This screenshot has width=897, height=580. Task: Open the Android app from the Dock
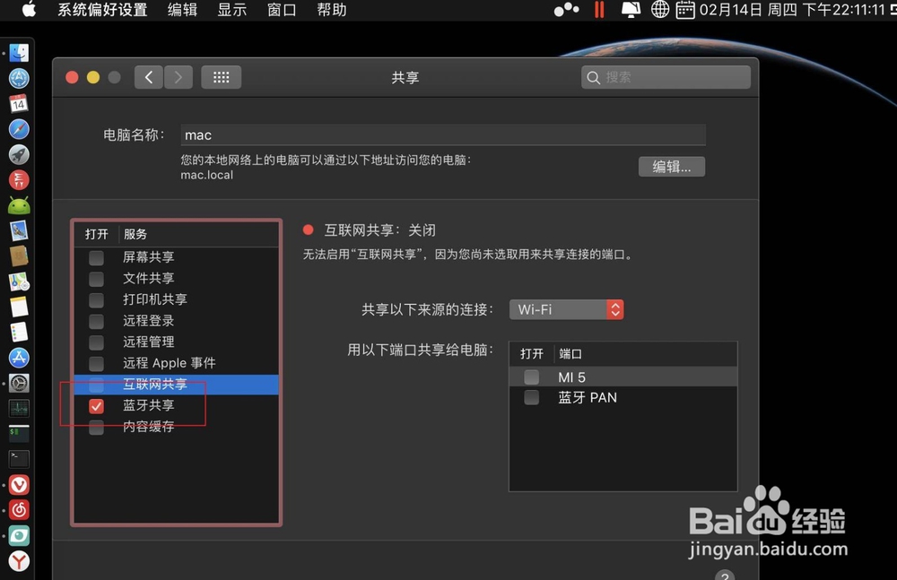[x=19, y=205]
